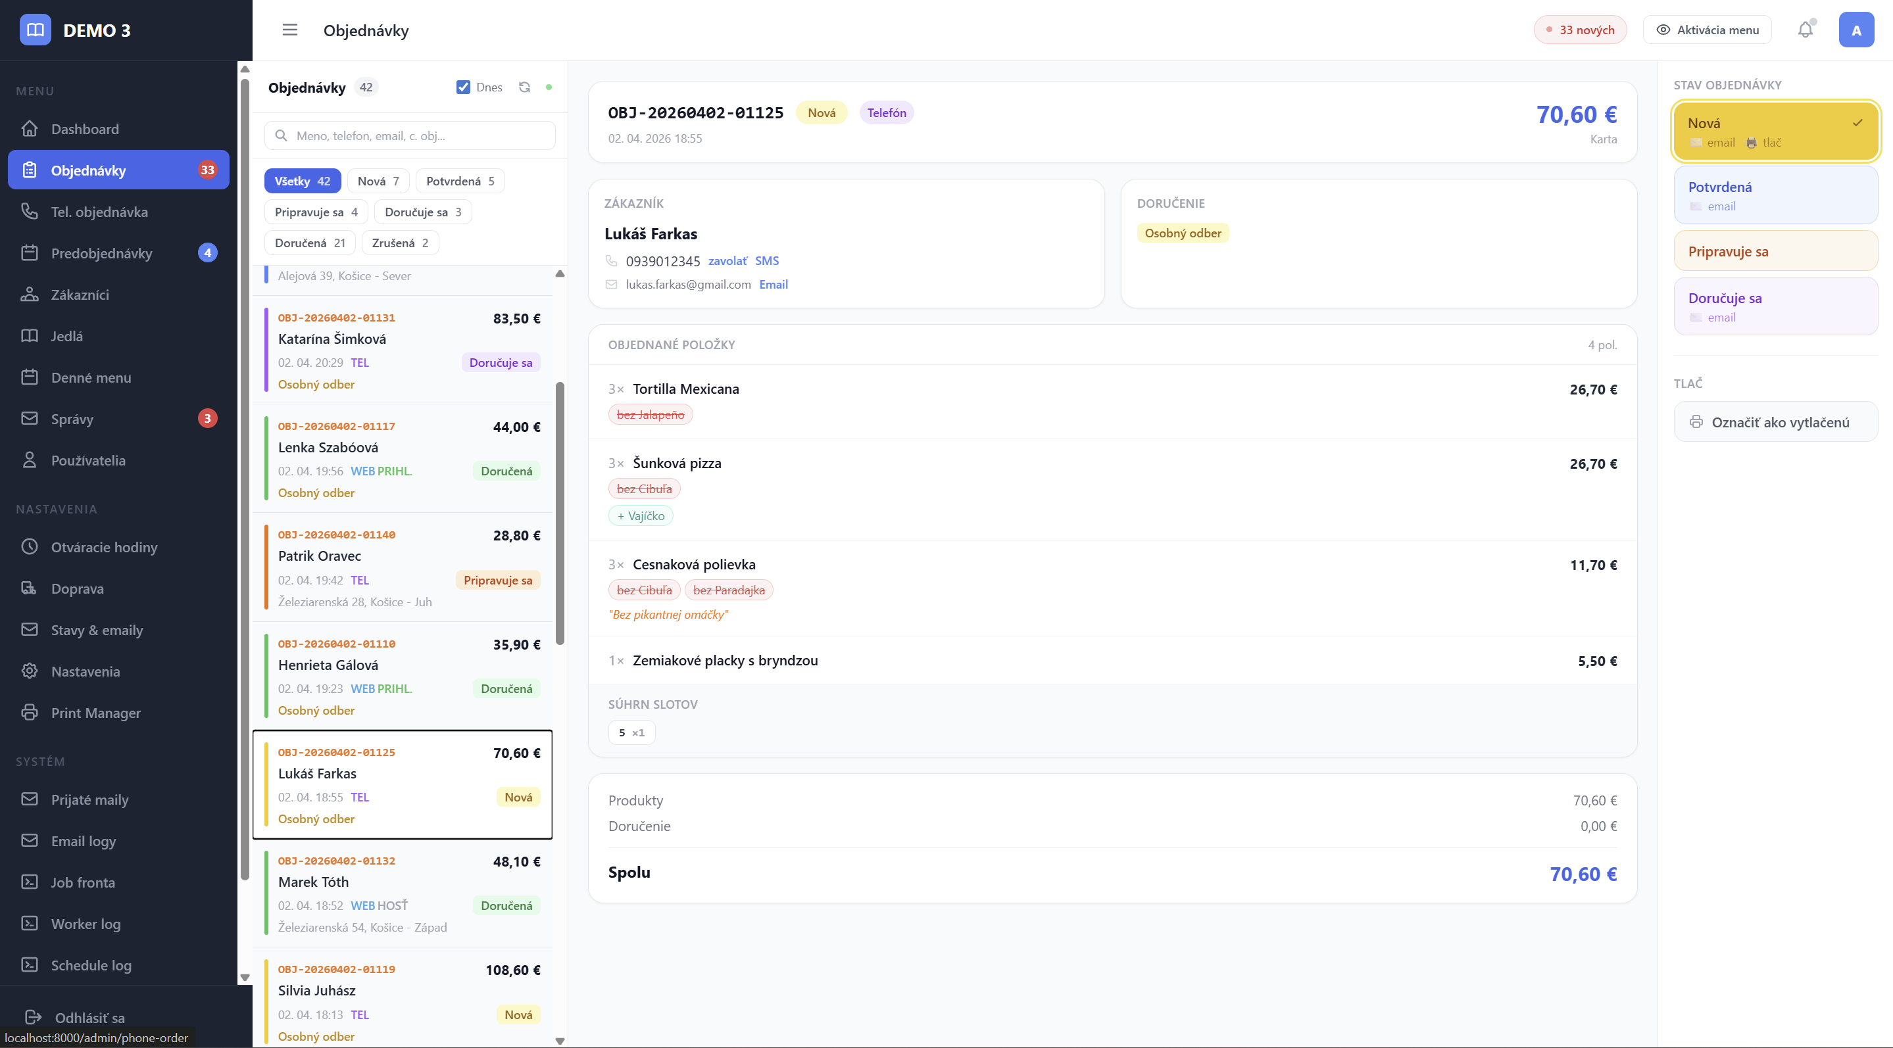Click the zavolať phone link
Screen dimensions: 1893x1048
pos(727,262)
